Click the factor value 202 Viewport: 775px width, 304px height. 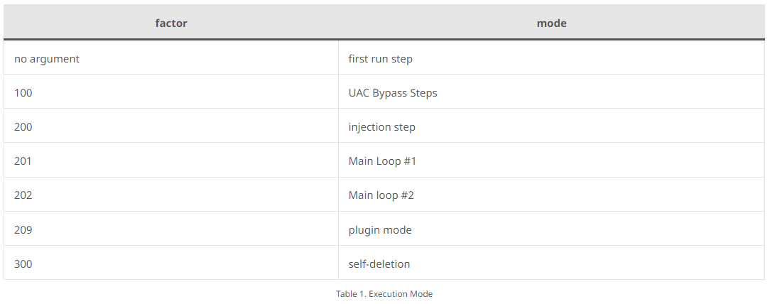[23, 195]
